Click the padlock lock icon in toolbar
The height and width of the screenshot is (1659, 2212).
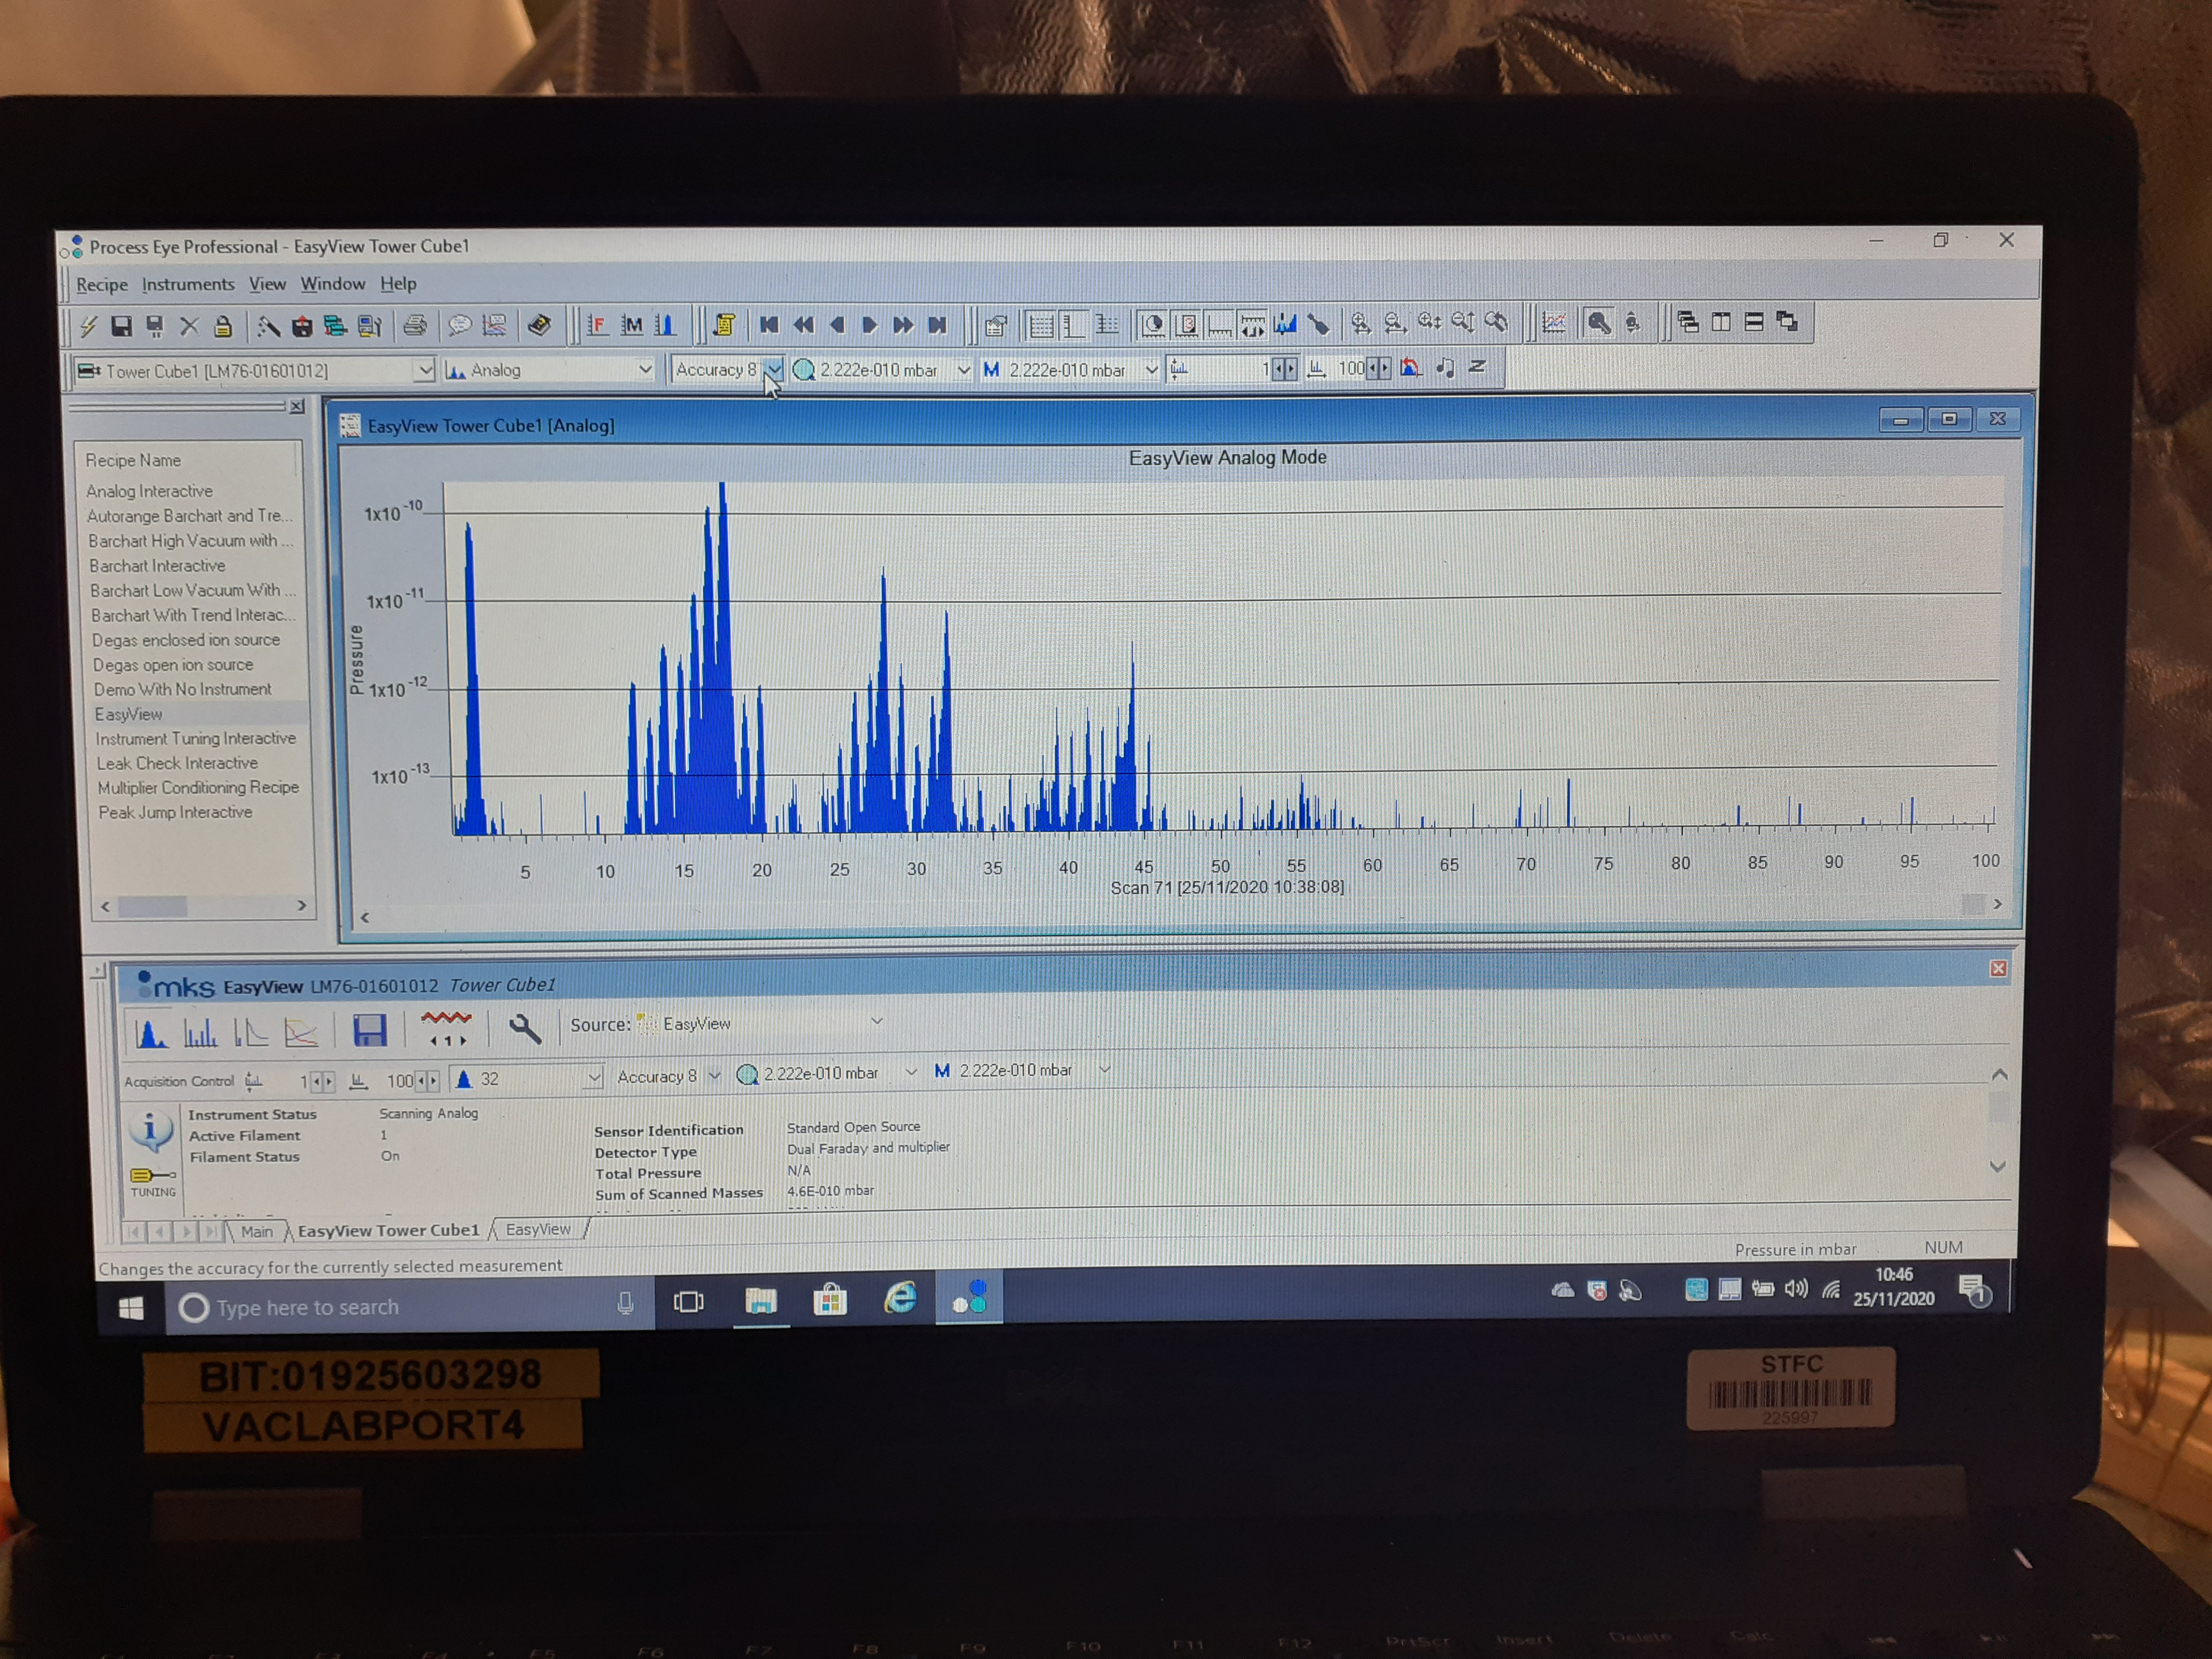[x=223, y=326]
